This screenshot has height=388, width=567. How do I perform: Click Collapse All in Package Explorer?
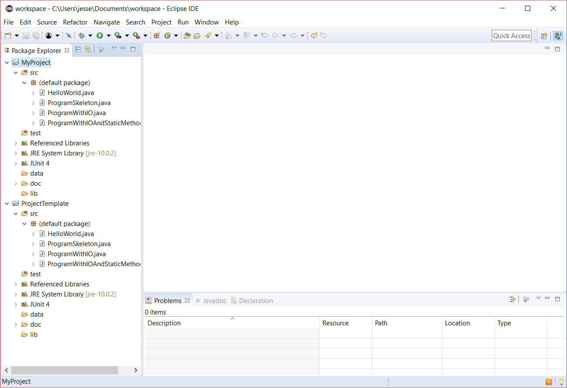(78, 49)
